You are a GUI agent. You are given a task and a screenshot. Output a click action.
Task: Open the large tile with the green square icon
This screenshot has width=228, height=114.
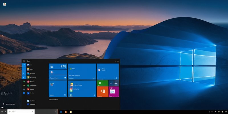click(x=82, y=72)
